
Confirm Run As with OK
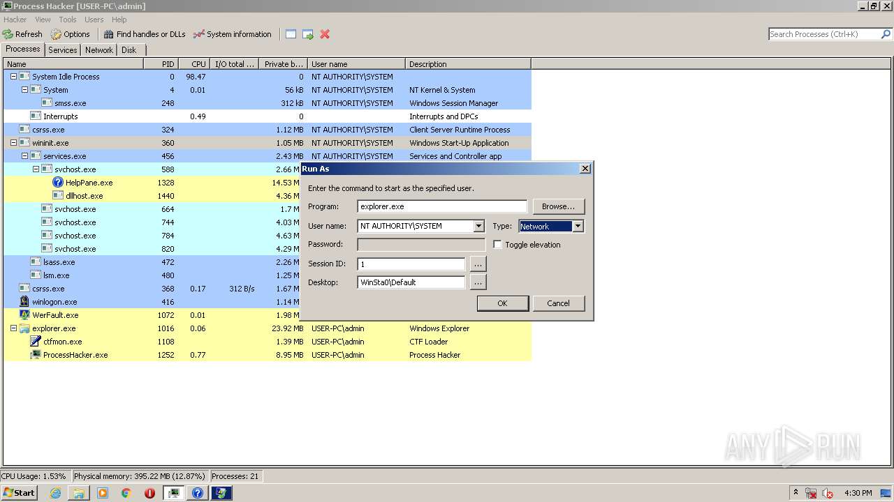pyautogui.click(x=502, y=303)
